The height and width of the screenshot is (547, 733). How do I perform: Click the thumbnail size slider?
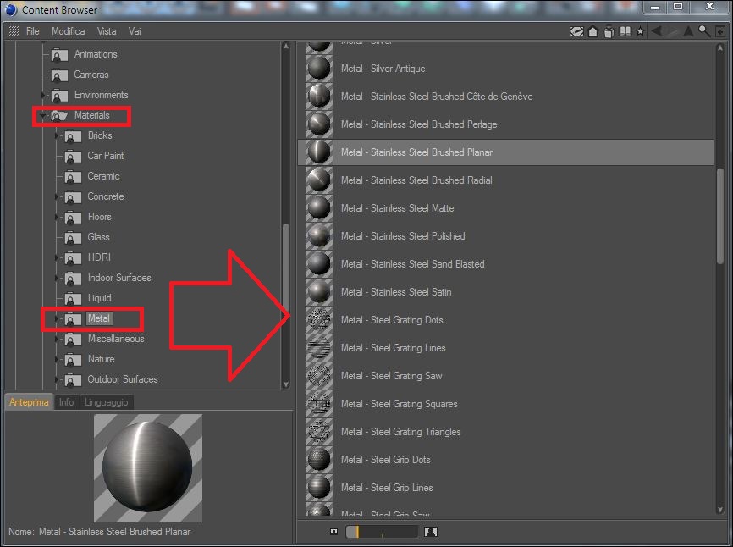pos(382,532)
